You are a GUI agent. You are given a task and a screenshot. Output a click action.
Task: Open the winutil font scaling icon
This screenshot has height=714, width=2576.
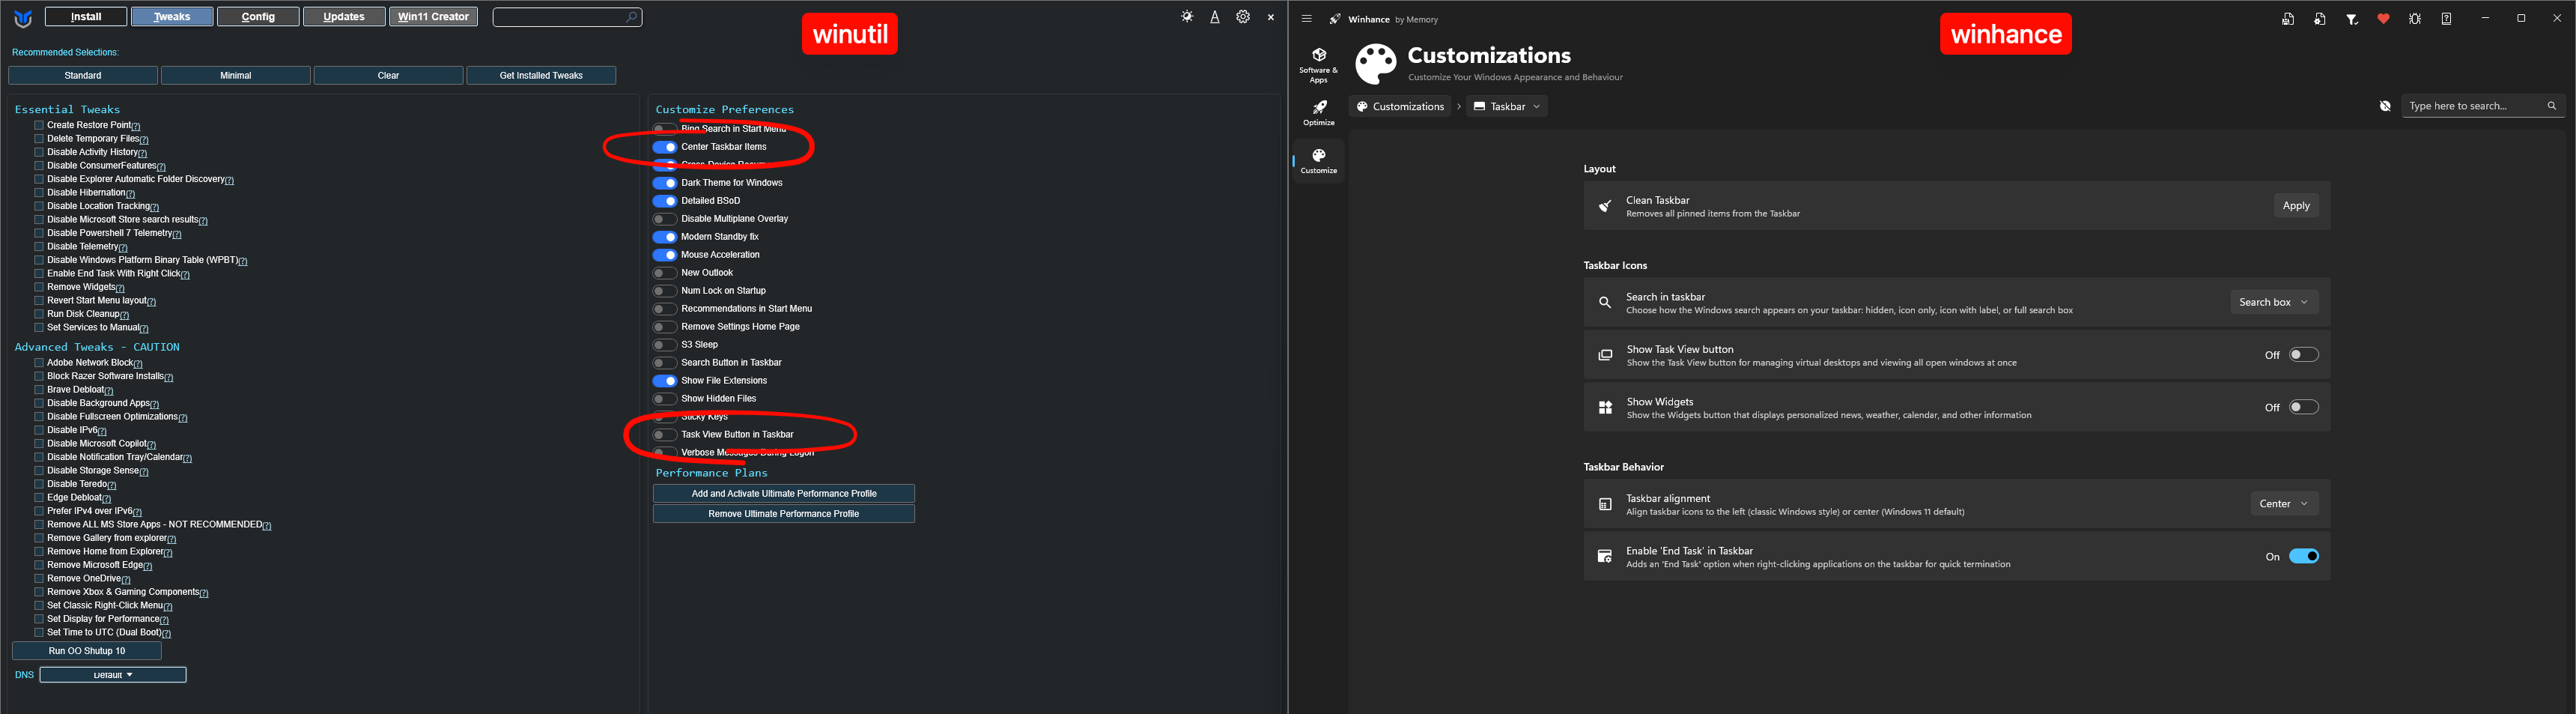[x=1214, y=17]
